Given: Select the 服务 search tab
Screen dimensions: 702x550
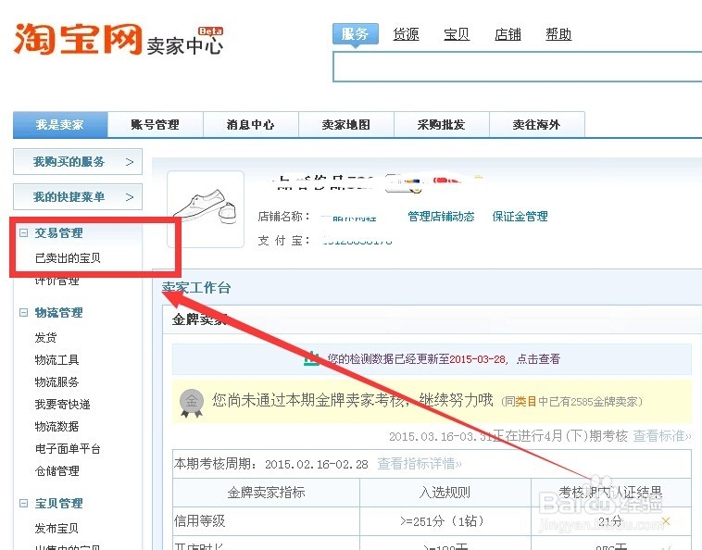Looking at the screenshot, I should [356, 34].
